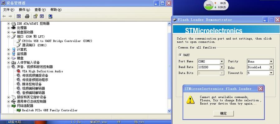Open the Baud Rate 115200 dropdown
Image resolution: width=280 pixels, height=124 pixels.
(222, 67)
